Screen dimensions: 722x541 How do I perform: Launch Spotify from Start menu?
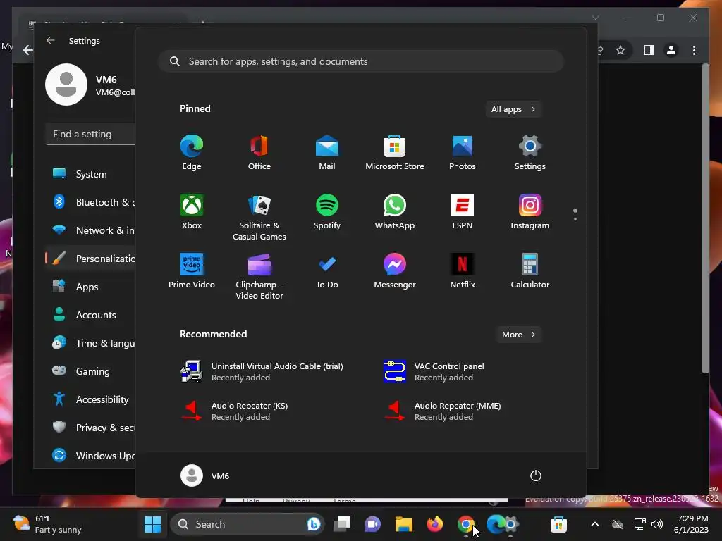click(x=327, y=211)
